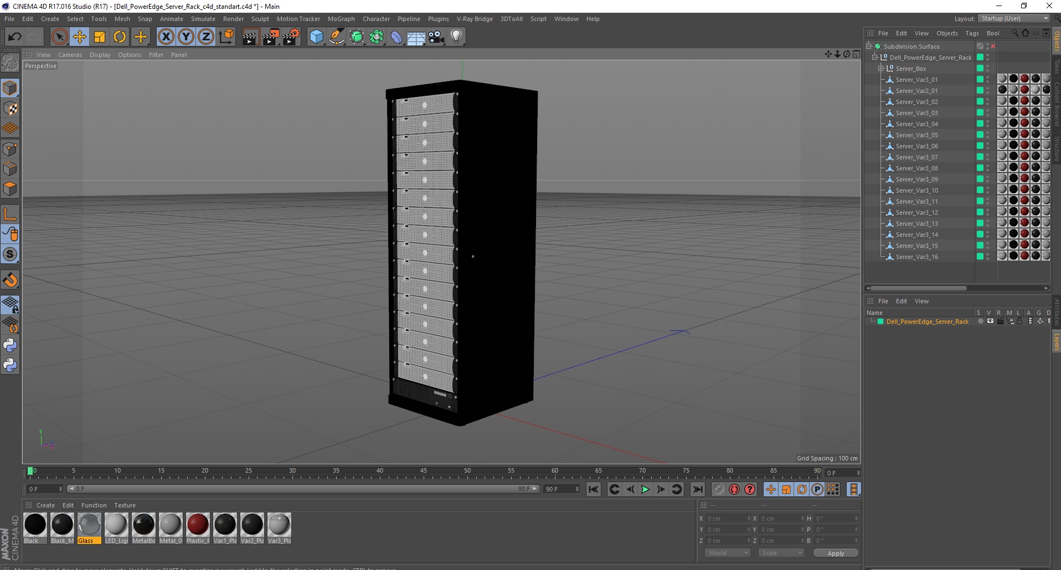
Task: Click the Make Editable icon
Action: point(10,63)
